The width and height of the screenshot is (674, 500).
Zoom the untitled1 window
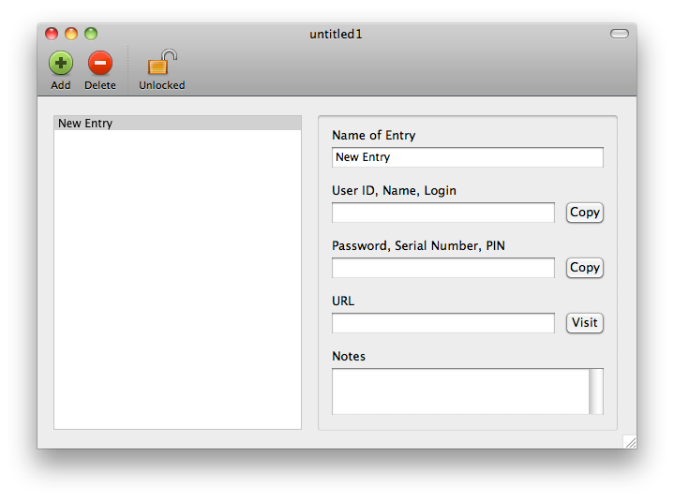[x=91, y=34]
